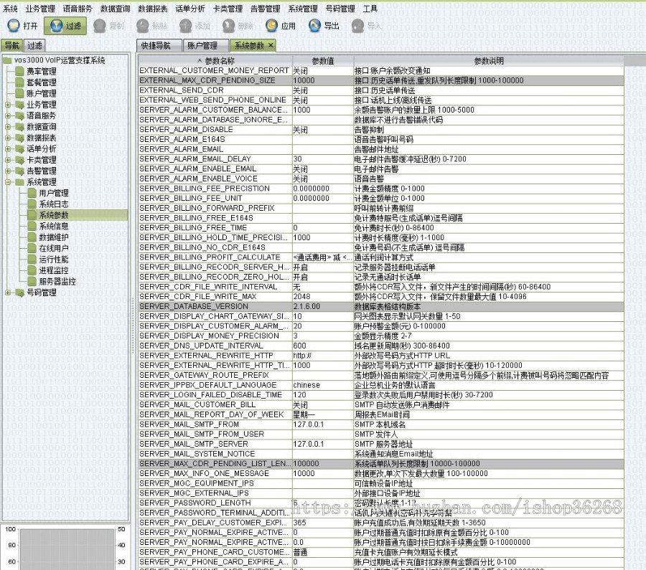Viewport: 646px width, 570px height.
Task: Click the 数据维护 tree node icon
Action: tap(32, 237)
